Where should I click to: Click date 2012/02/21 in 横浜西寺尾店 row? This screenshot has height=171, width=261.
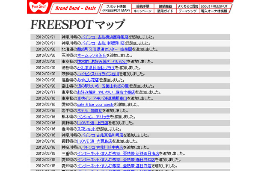tap(45, 37)
